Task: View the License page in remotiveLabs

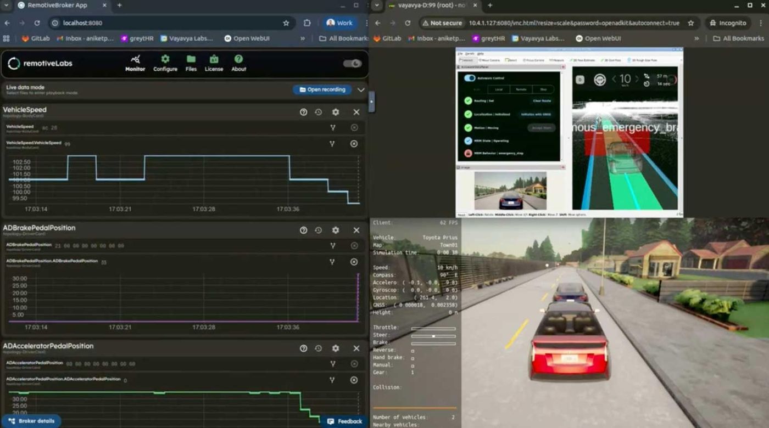Action: tap(214, 63)
